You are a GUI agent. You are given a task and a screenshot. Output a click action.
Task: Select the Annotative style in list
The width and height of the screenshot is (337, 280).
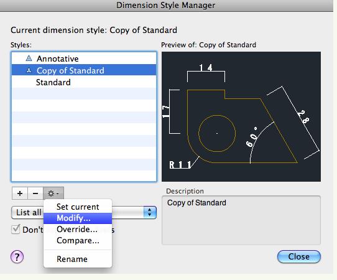(x=84, y=58)
